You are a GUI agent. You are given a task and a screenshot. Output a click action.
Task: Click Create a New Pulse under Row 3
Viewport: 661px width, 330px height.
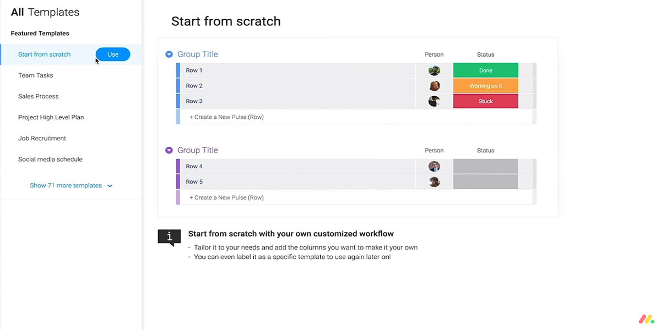click(x=226, y=117)
